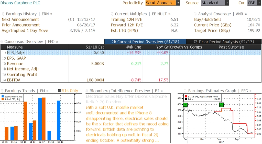Click the Standard source field
The height and width of the screenshot is (144, 262).
213,3
